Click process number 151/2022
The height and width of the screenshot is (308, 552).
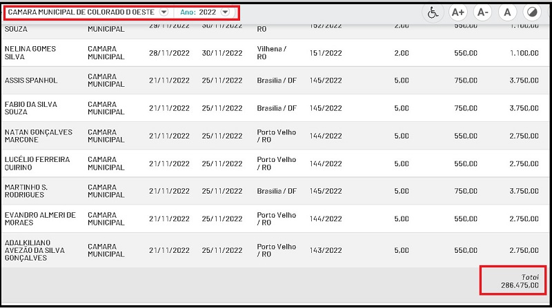326,53
